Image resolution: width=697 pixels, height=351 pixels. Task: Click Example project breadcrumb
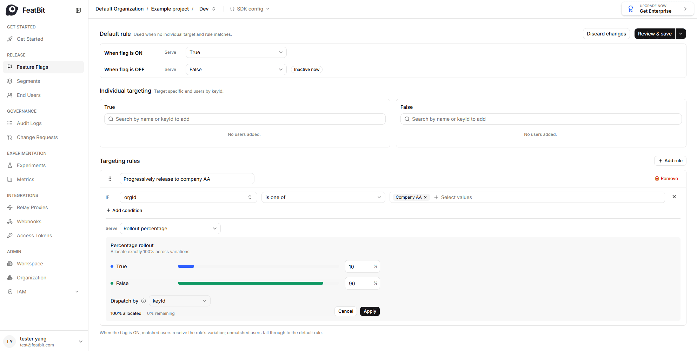click(x=170, y=9)
